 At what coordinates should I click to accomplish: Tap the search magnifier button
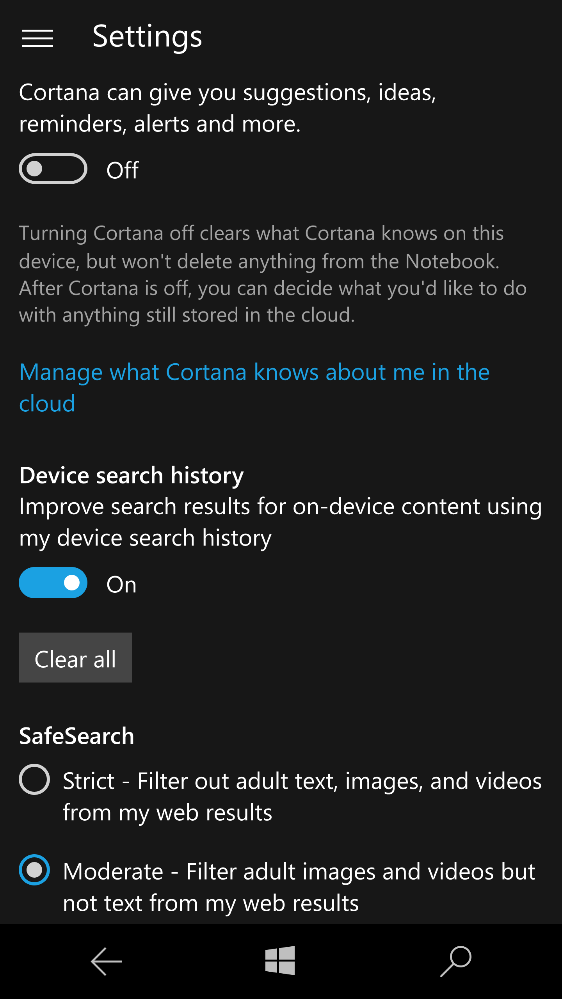(456, 961)
